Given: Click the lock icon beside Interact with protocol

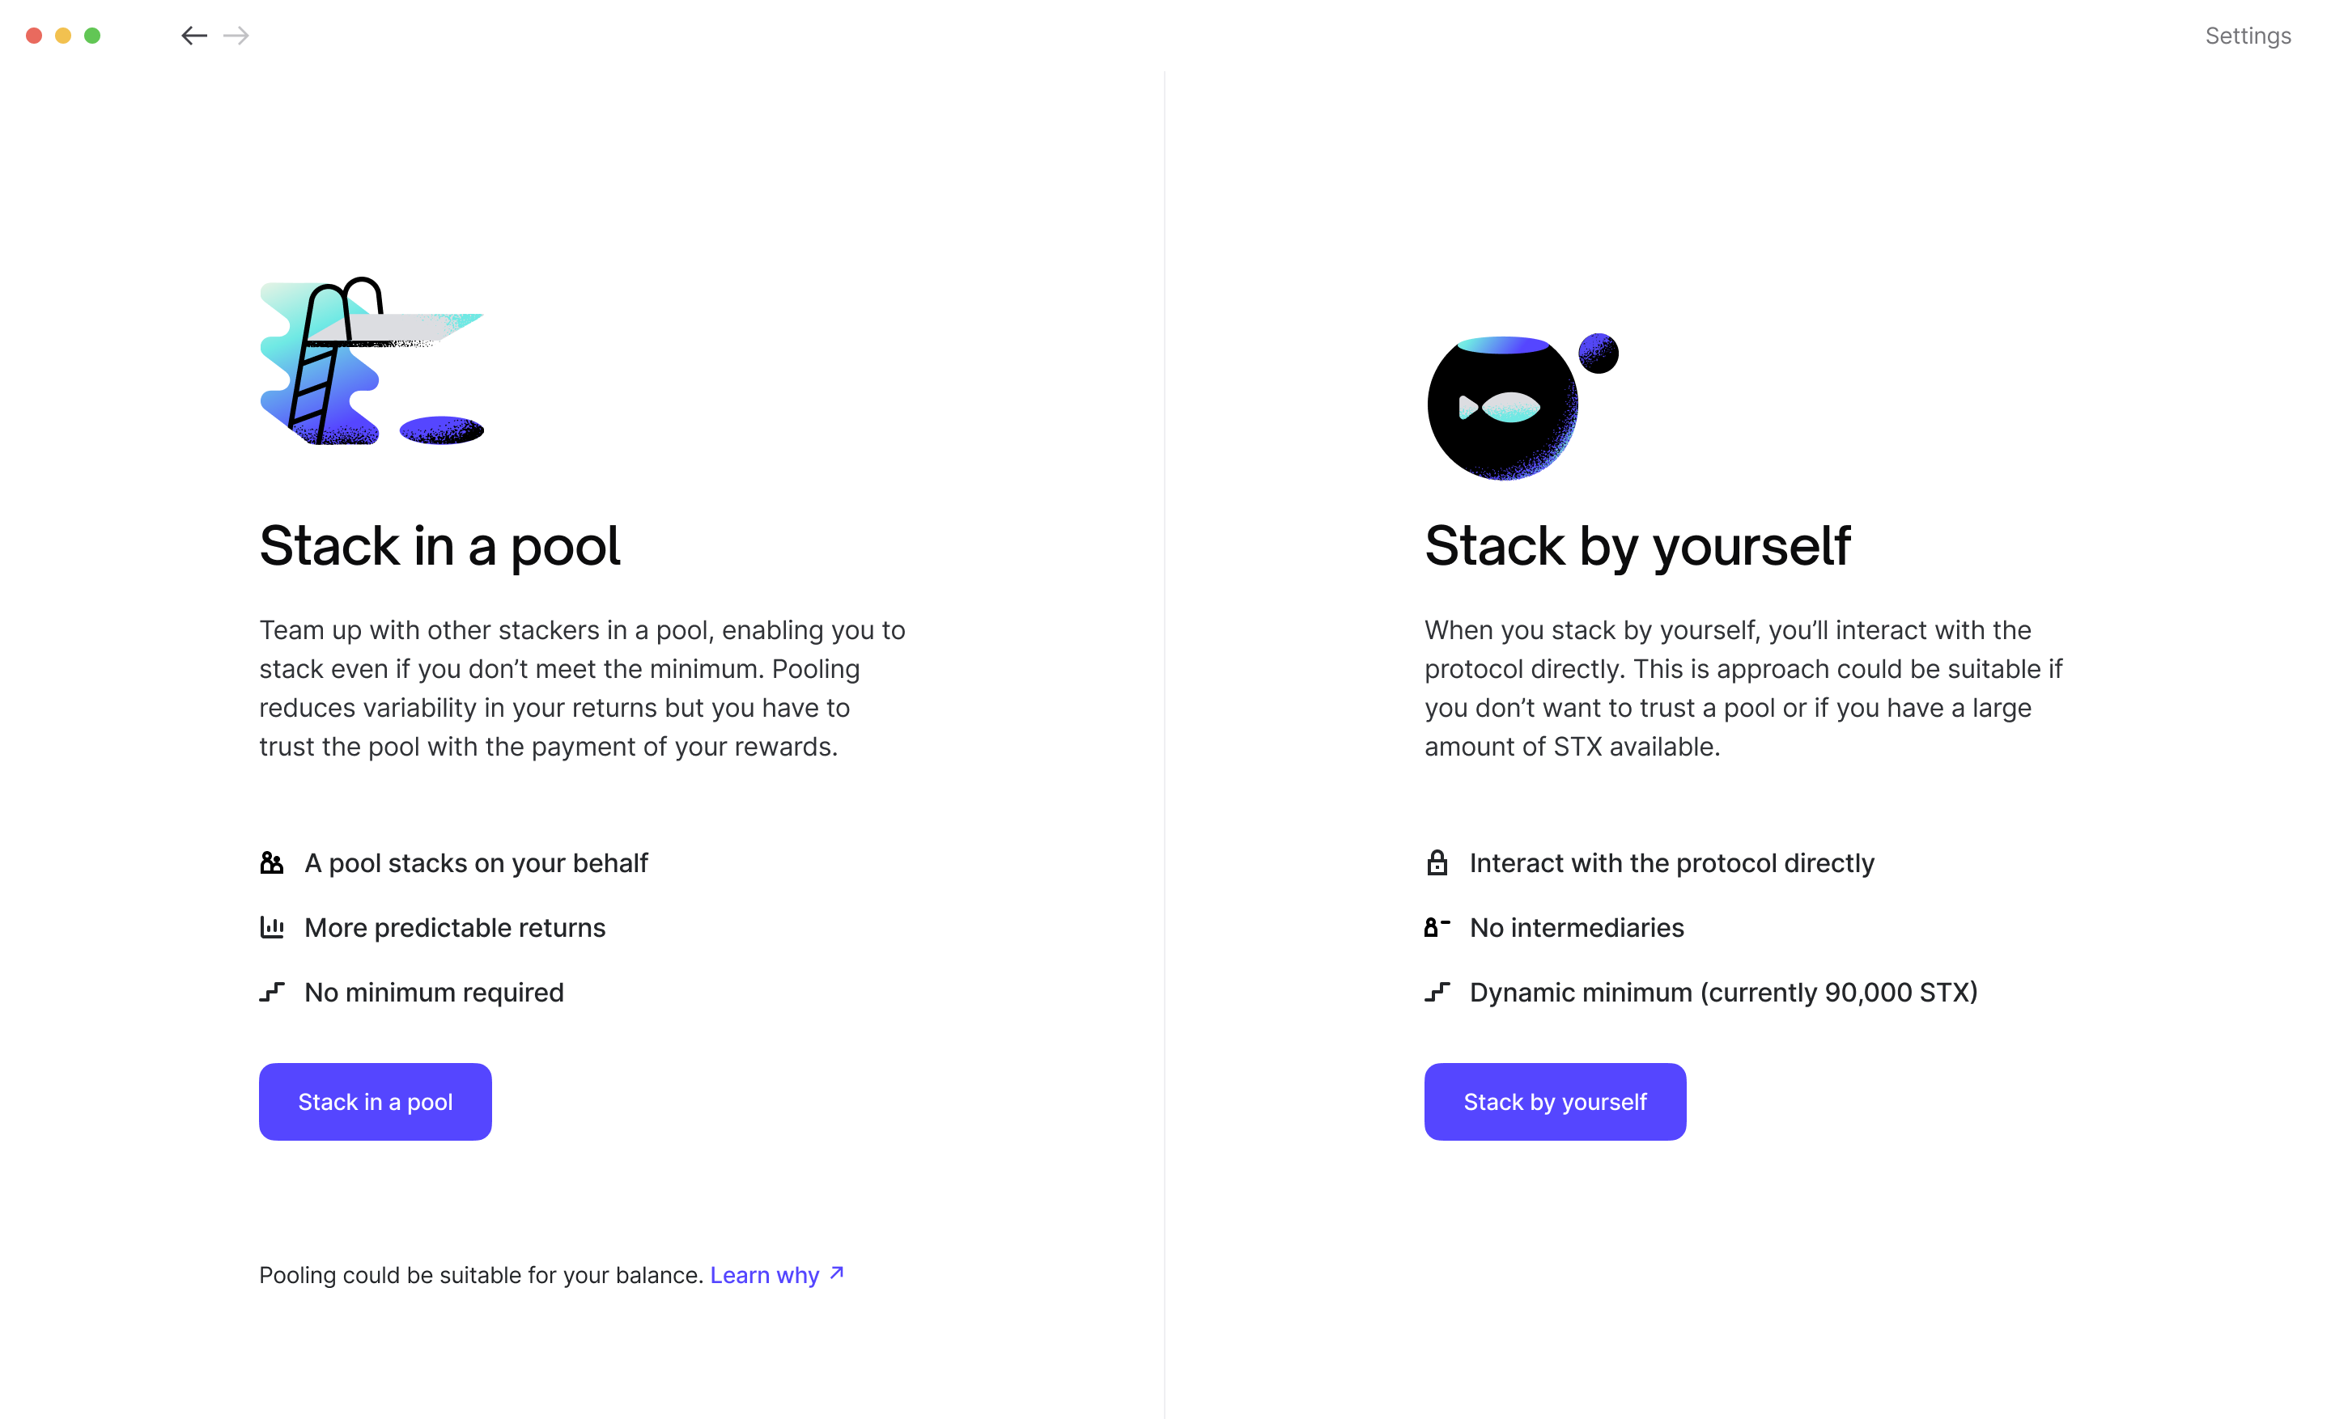Looking at the screenshot, I should 1437,863.
